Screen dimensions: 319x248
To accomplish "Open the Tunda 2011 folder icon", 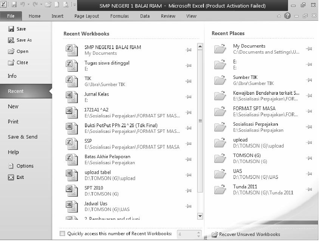I will pos(220,189).
